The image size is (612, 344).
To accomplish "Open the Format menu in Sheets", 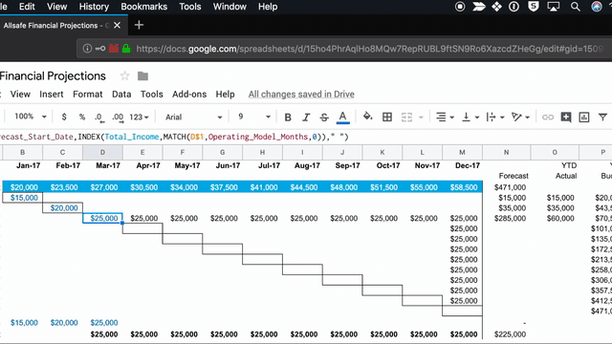I will tap(87, 94).
